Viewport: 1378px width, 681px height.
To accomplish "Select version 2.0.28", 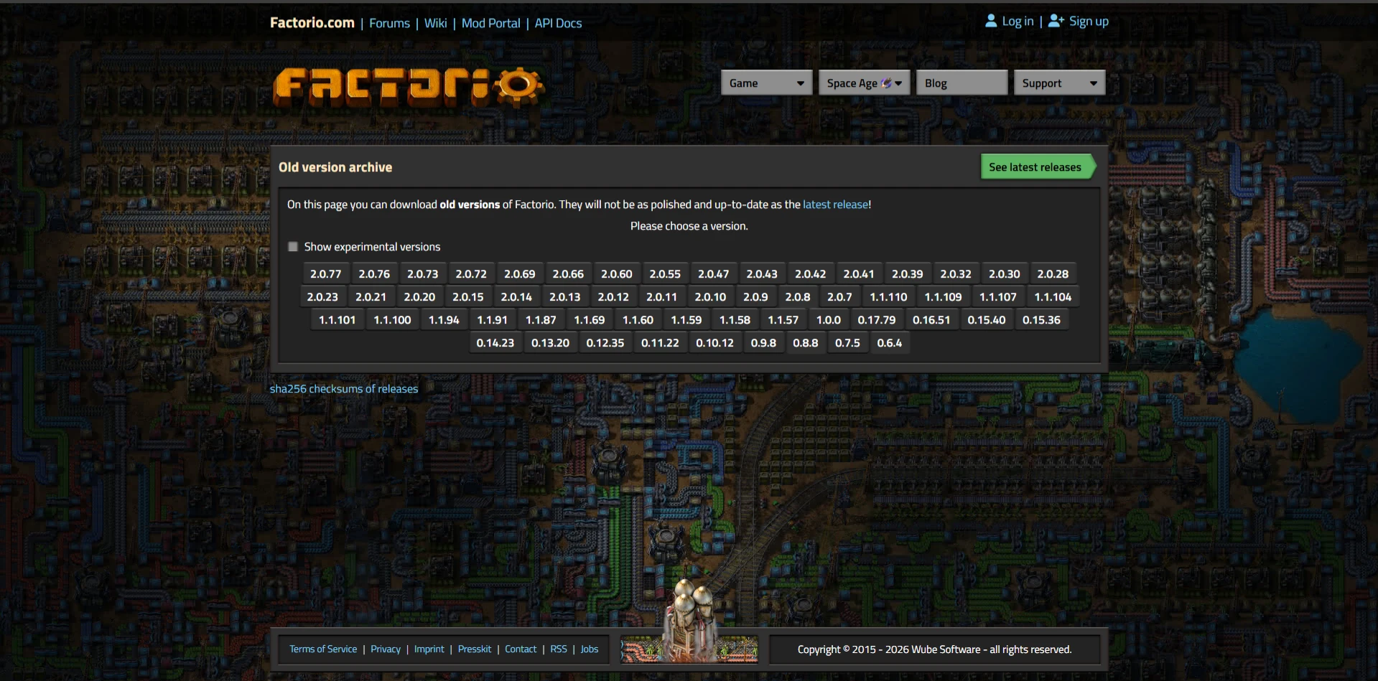I will [1053, 274].
